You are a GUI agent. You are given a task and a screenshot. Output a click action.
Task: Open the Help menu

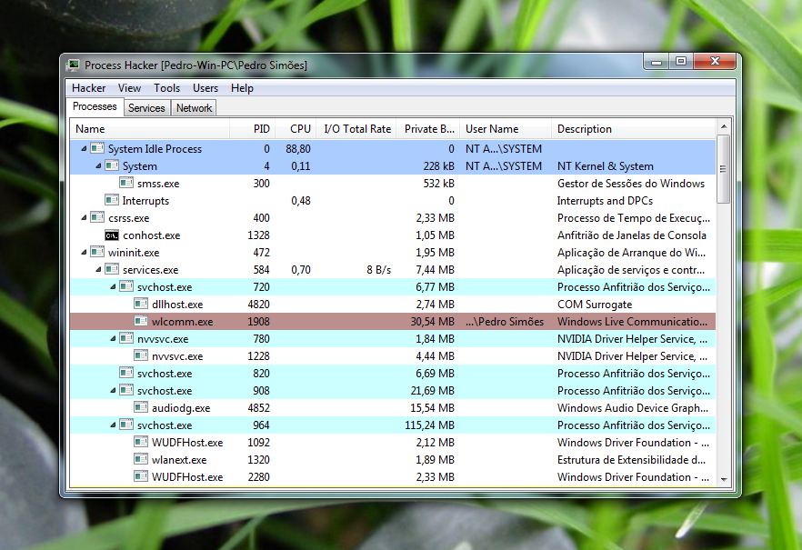tap(242, 88)
